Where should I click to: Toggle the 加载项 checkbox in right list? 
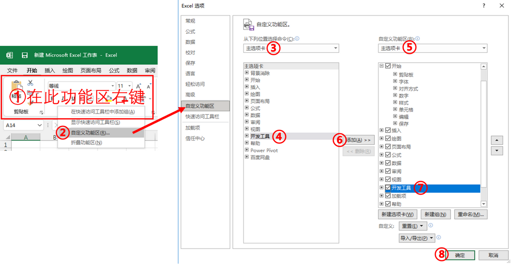[388, 196]
